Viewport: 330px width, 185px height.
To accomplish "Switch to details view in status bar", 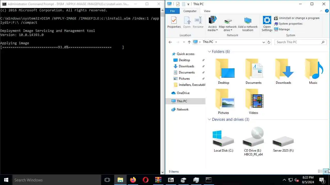I will tap(320, 171).
